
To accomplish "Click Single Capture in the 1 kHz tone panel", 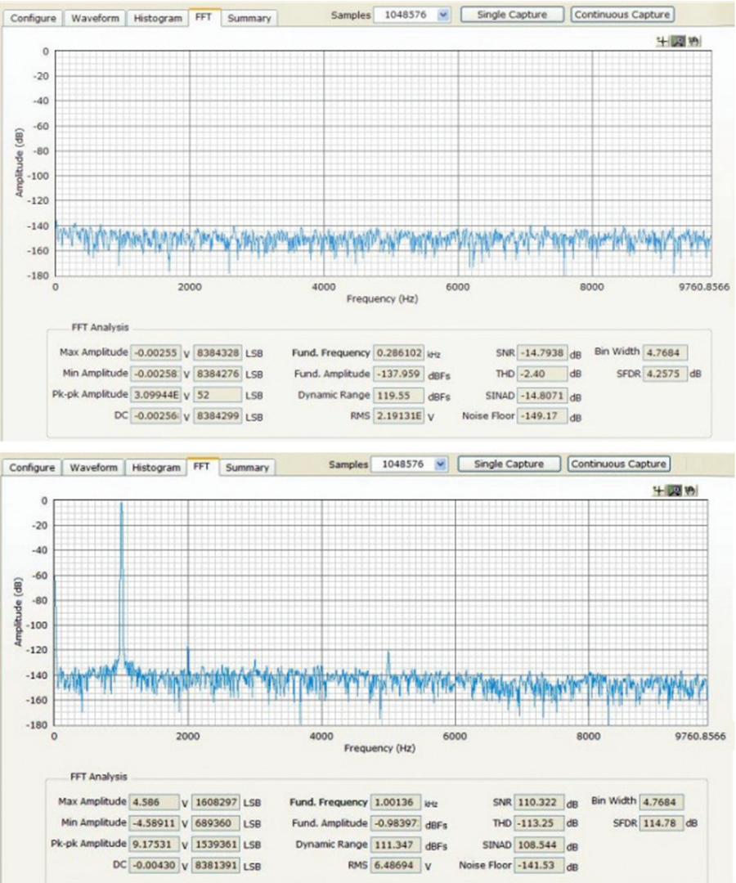I will click(509, 464).
